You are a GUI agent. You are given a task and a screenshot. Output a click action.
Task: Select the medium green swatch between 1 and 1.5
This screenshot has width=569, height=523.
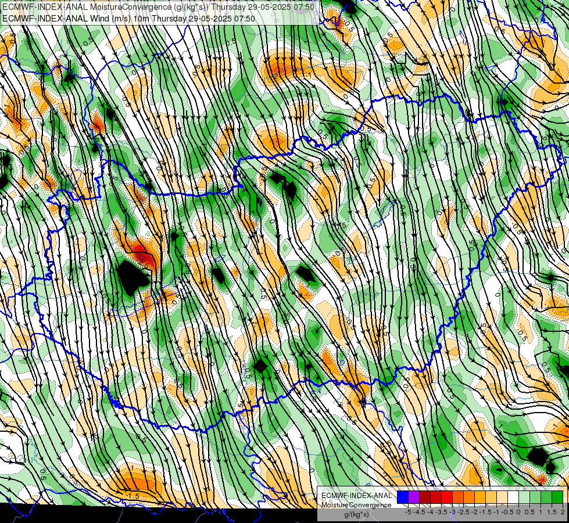pyautogui.click(x=546, y=497)
